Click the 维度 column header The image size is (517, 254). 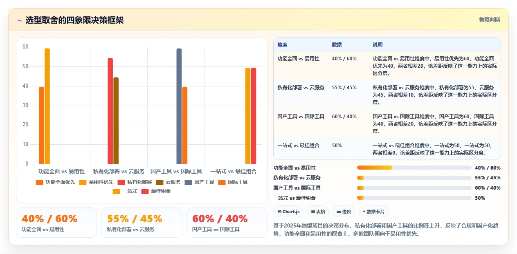coord(282,44)
